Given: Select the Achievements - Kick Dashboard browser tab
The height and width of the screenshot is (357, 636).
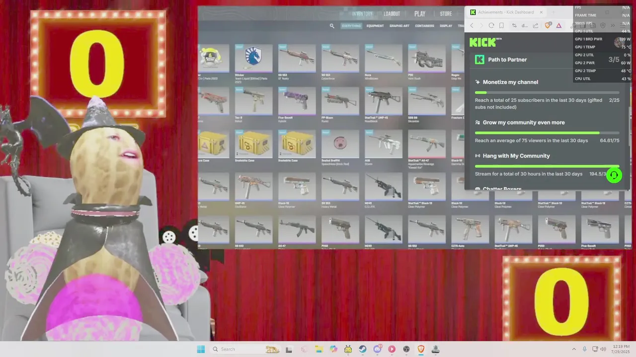Looking at the screenshot, I should coord(506,12).
